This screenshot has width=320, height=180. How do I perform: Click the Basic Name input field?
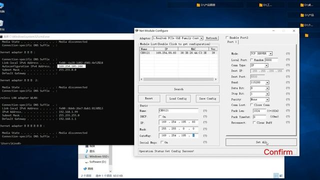178,110
